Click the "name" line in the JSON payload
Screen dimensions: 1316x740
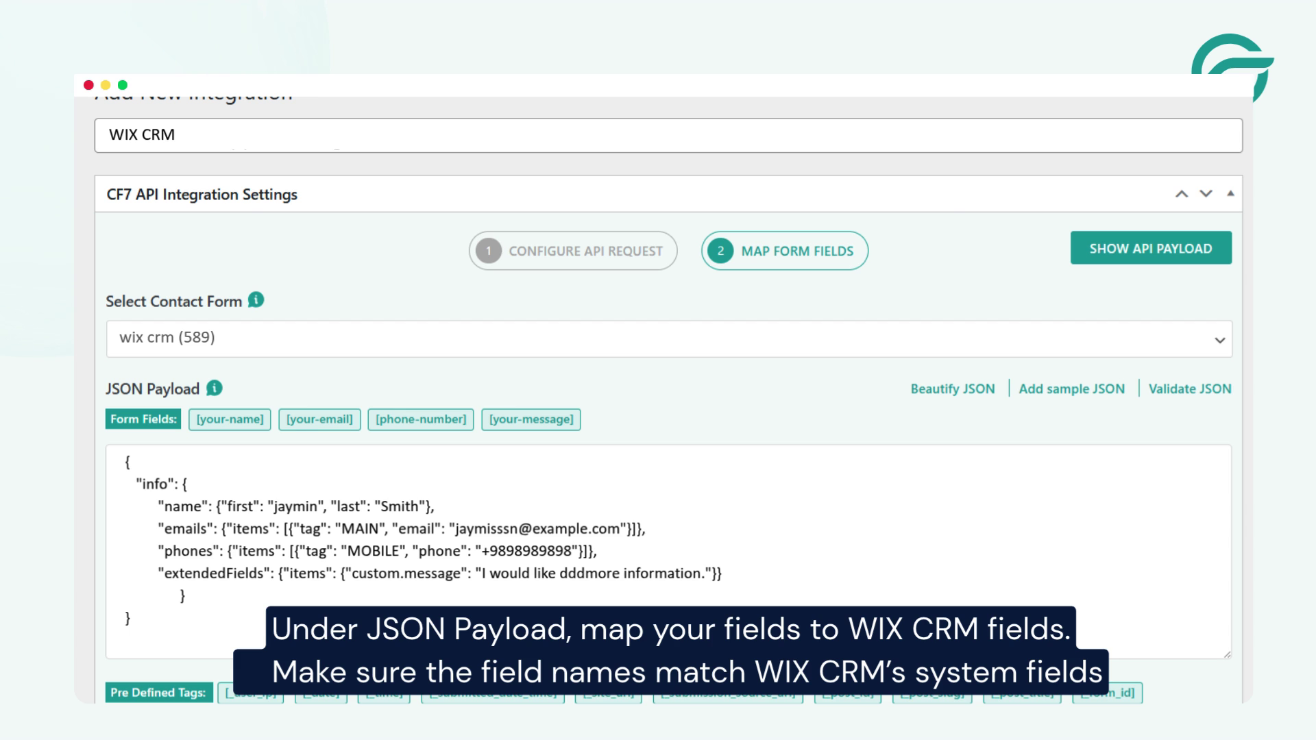[x=296, y=506]
